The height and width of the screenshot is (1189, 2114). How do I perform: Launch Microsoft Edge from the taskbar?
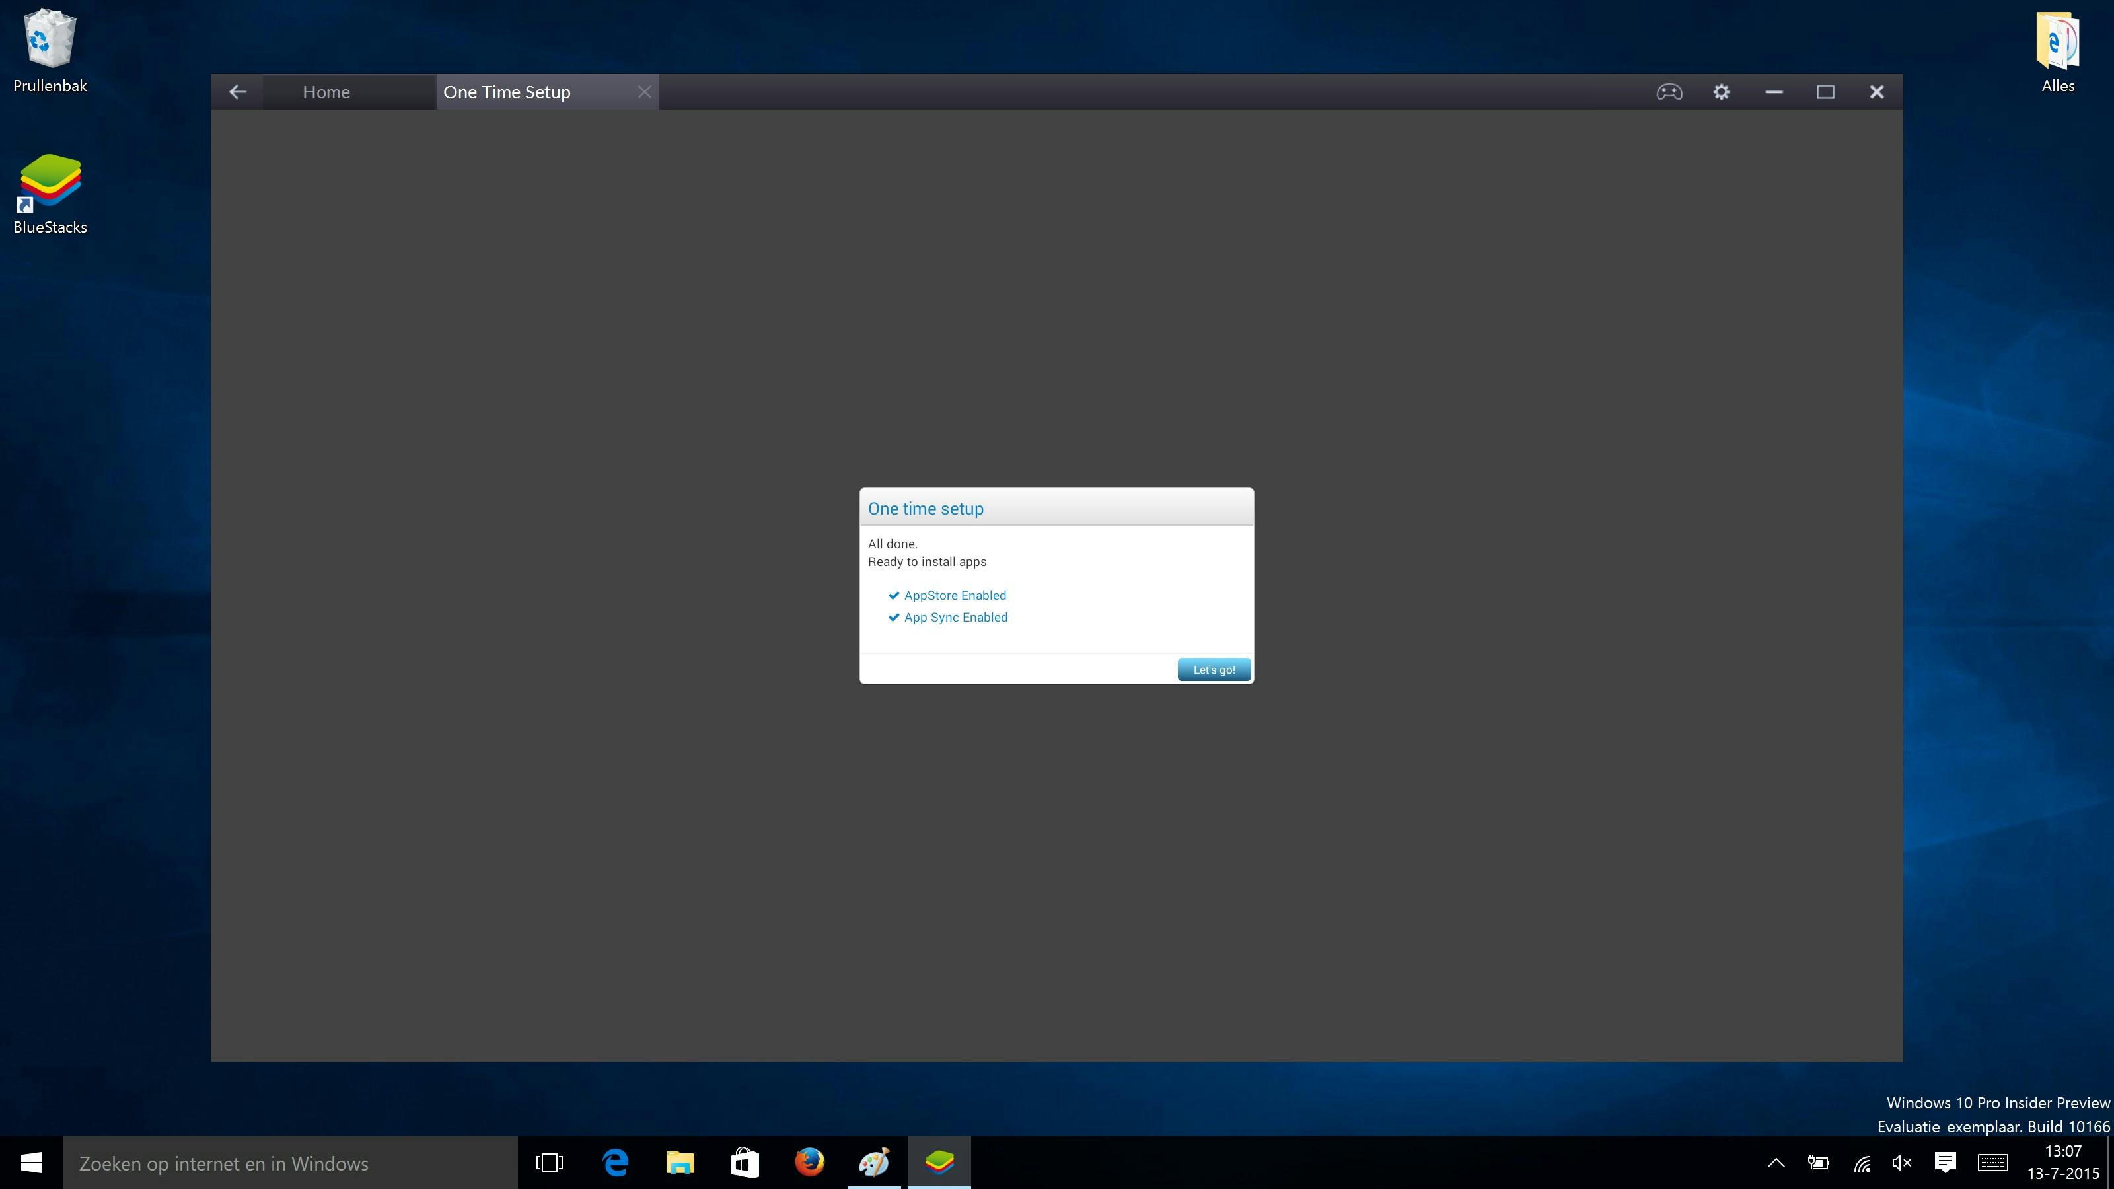click(616, 1163)
